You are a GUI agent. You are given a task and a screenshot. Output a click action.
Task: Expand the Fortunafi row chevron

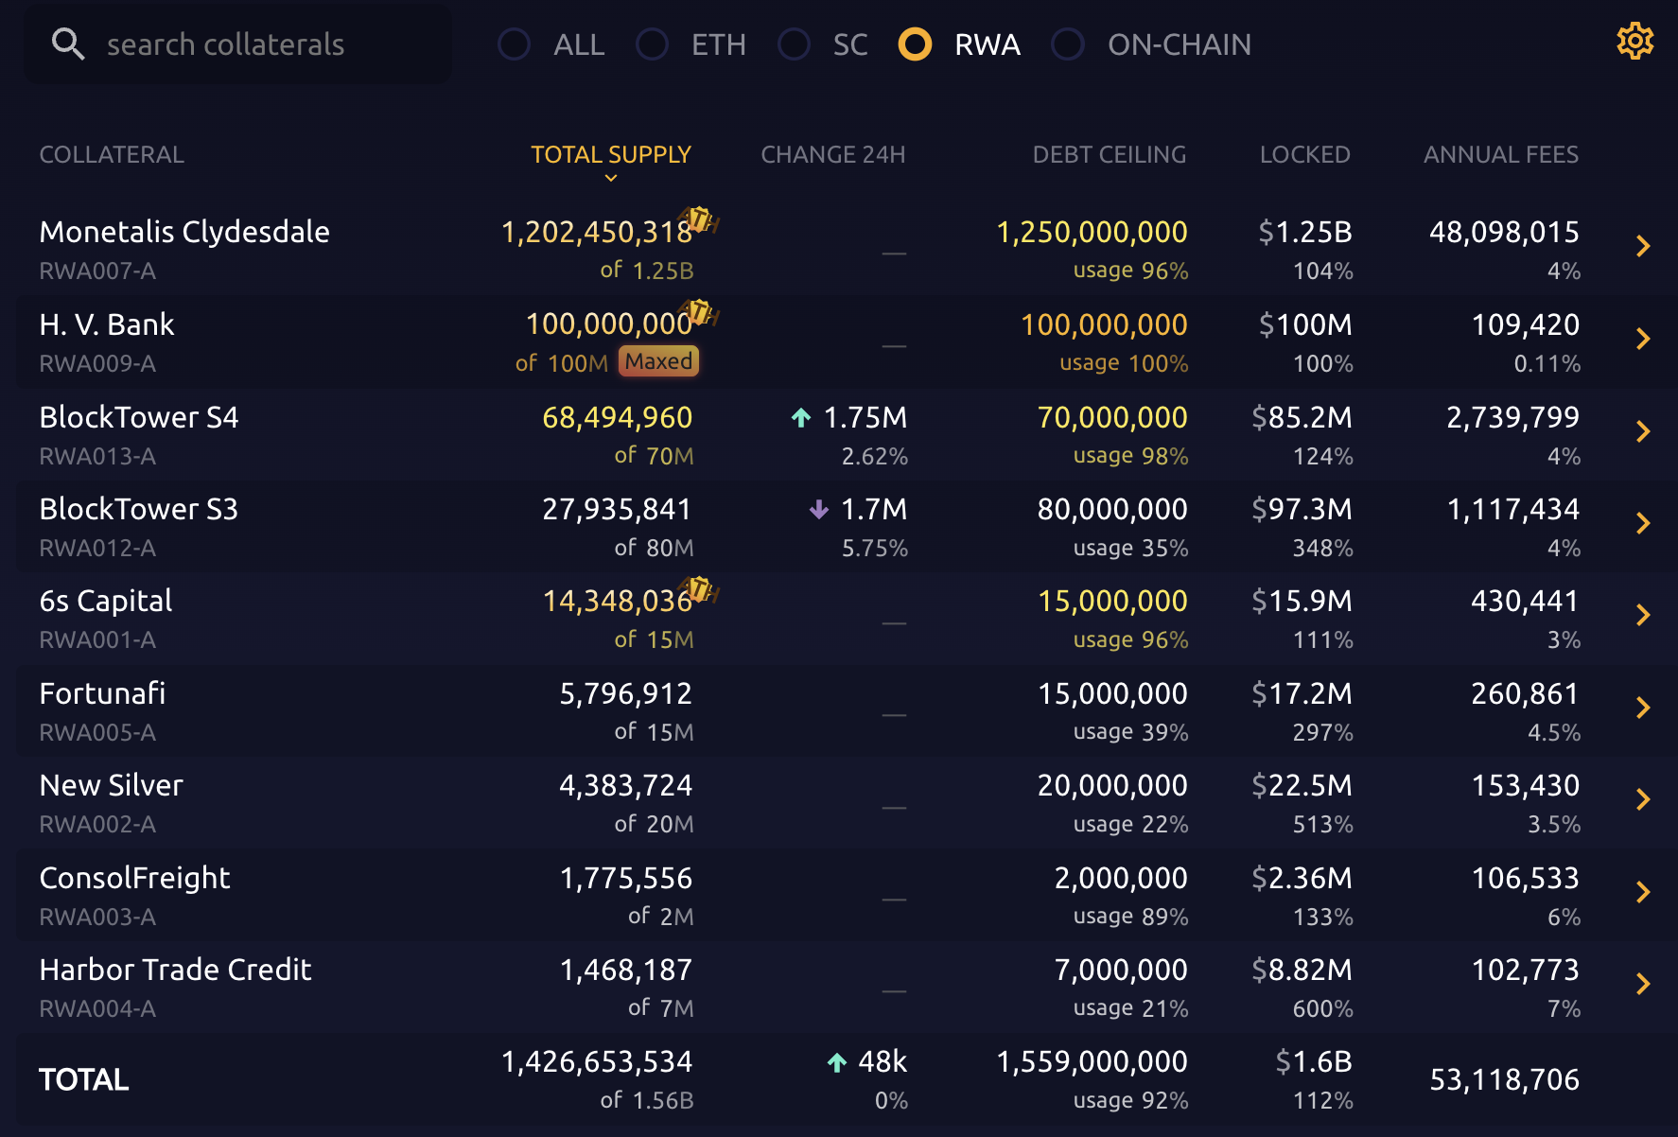[1643, 708]
